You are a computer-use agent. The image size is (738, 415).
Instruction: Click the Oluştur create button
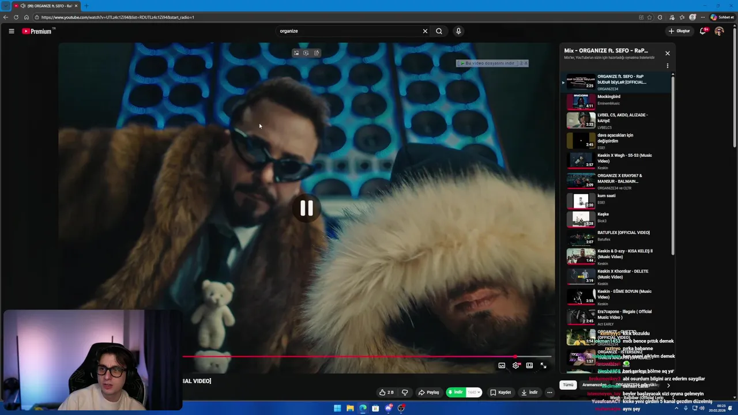coord(680,31)
